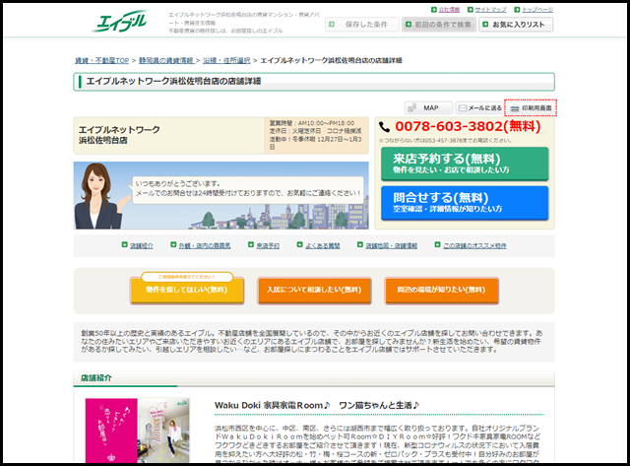The width and height of the screenshot is (630, 466).
Task: Click green arrow icon on お気に入りリスト
Action: (x=485, y=25)
